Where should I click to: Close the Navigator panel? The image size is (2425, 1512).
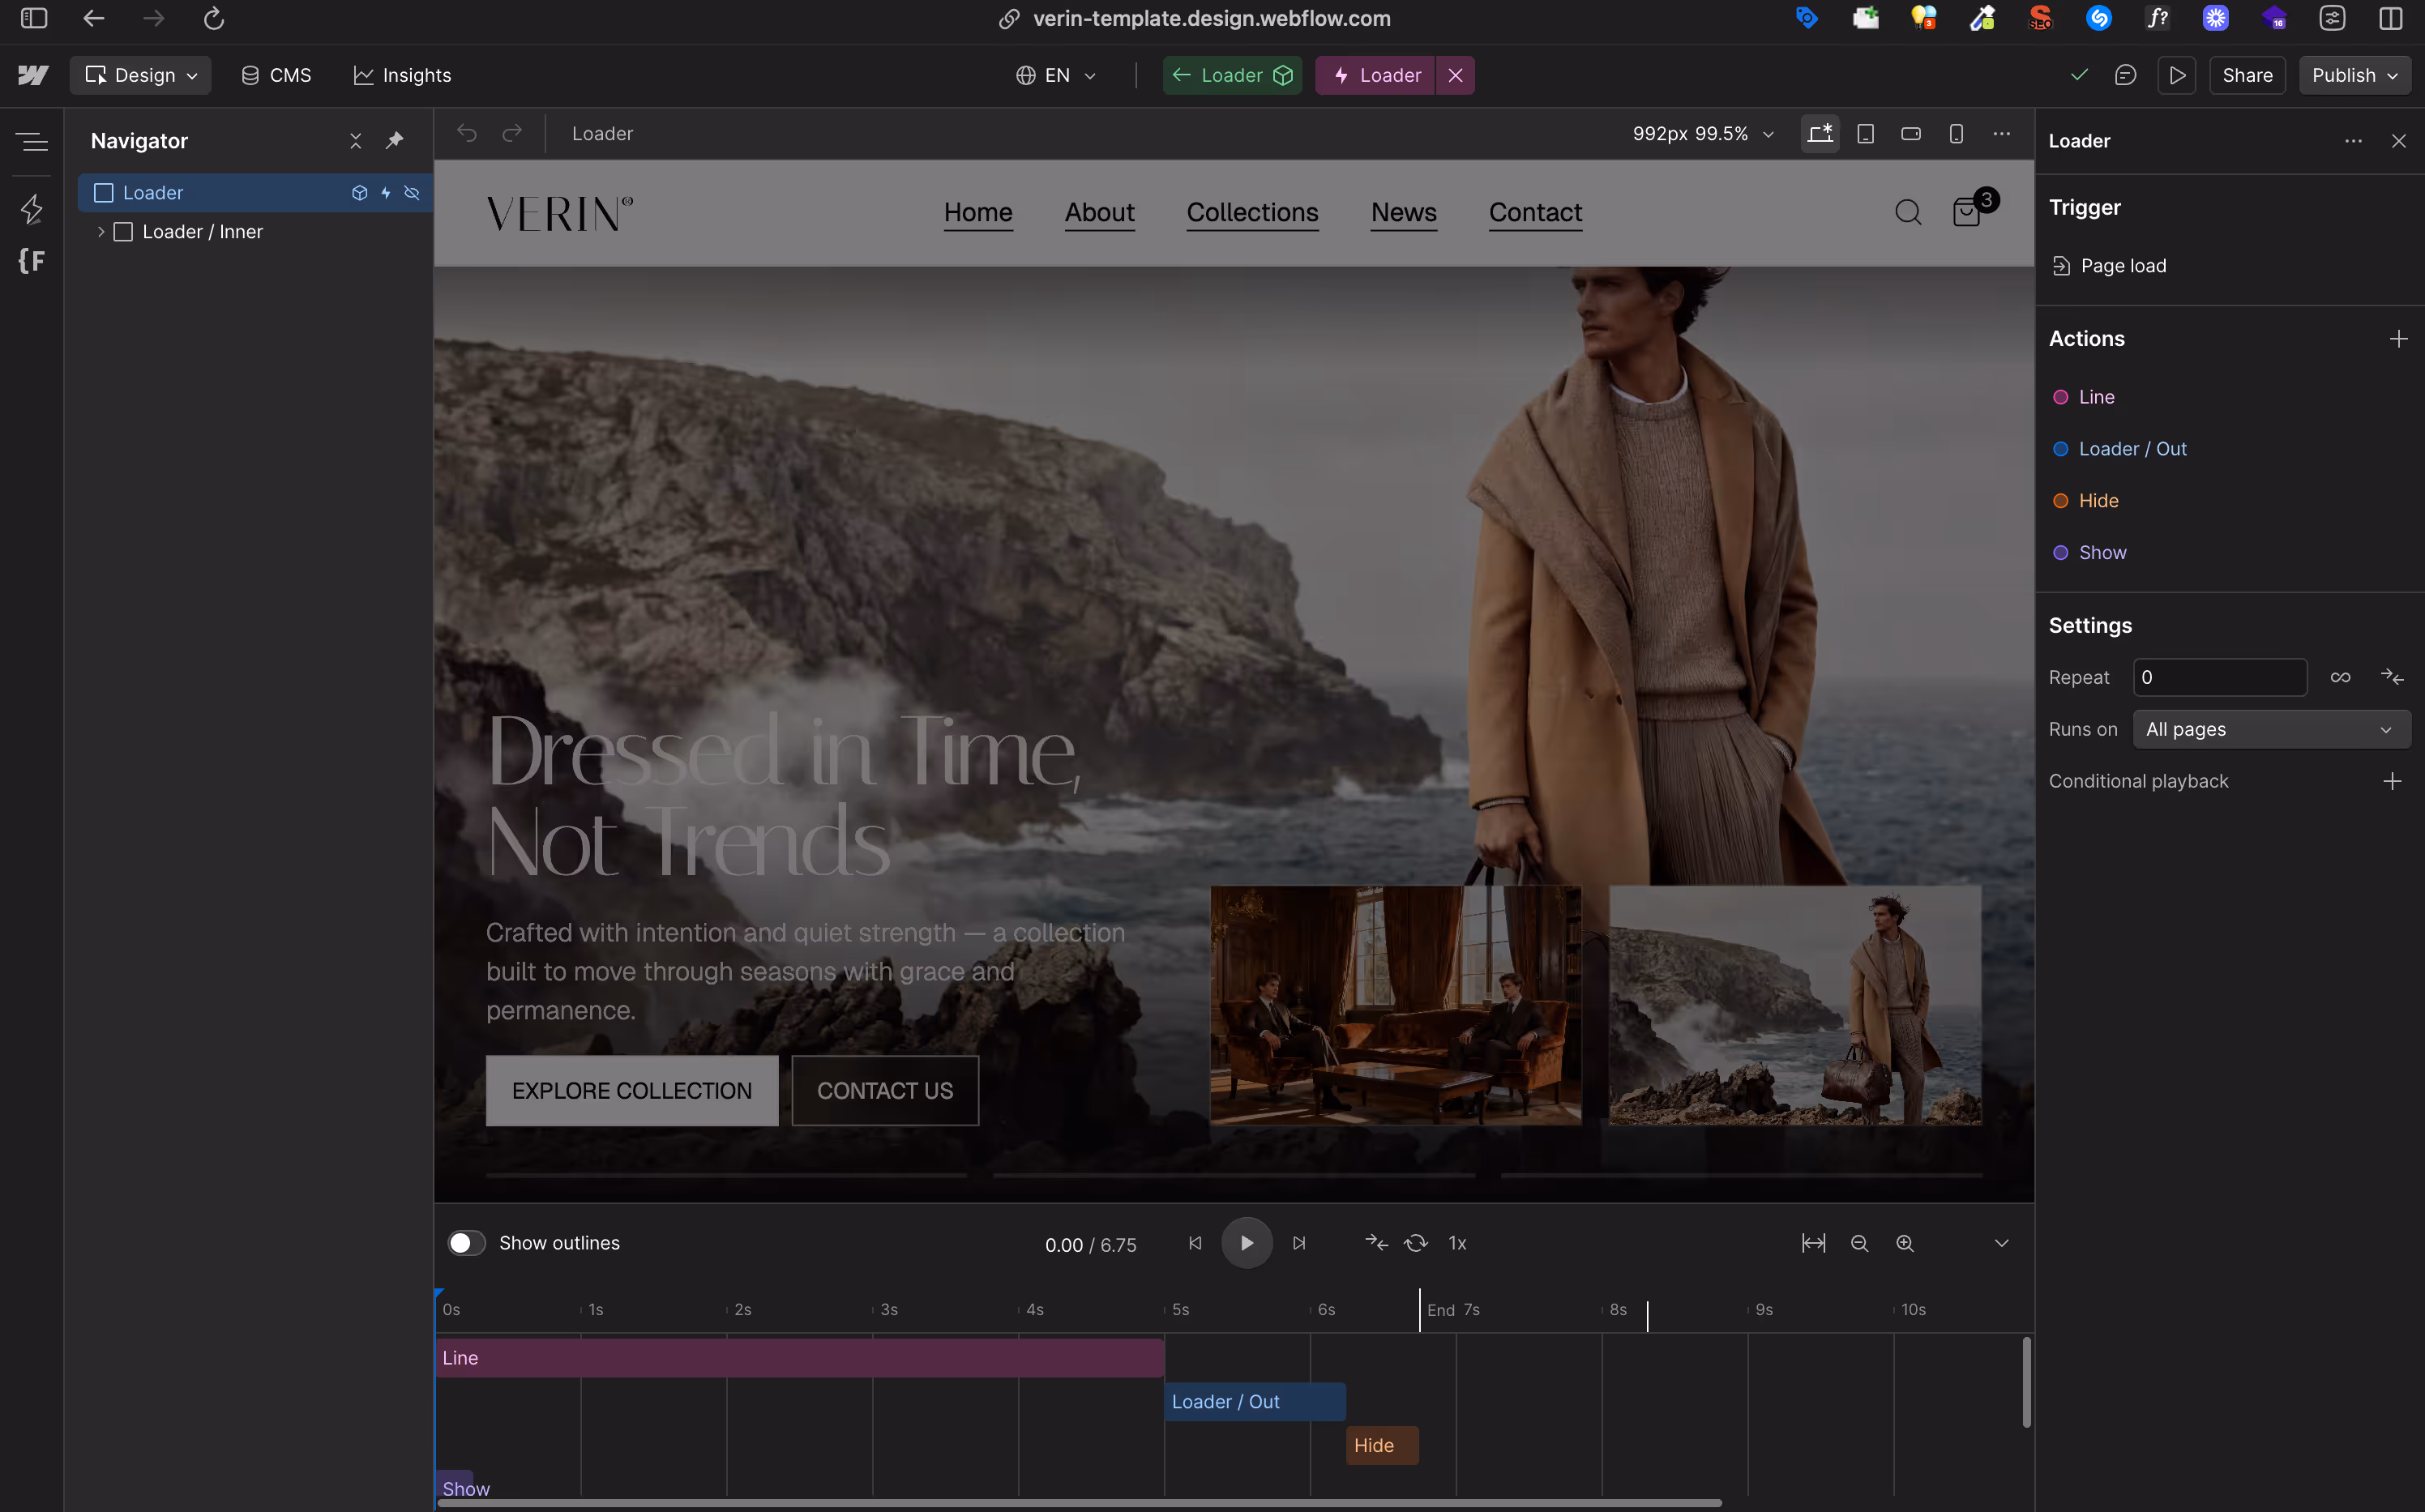click(355, 141)
